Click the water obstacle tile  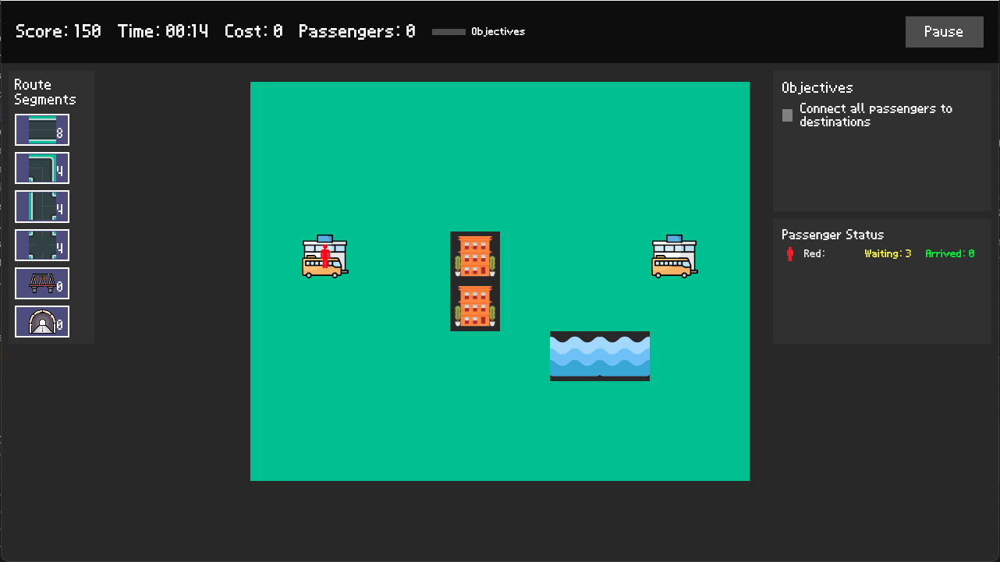(600, 356)
